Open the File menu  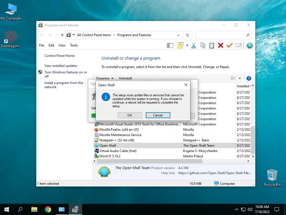click(x=42, y=45)
